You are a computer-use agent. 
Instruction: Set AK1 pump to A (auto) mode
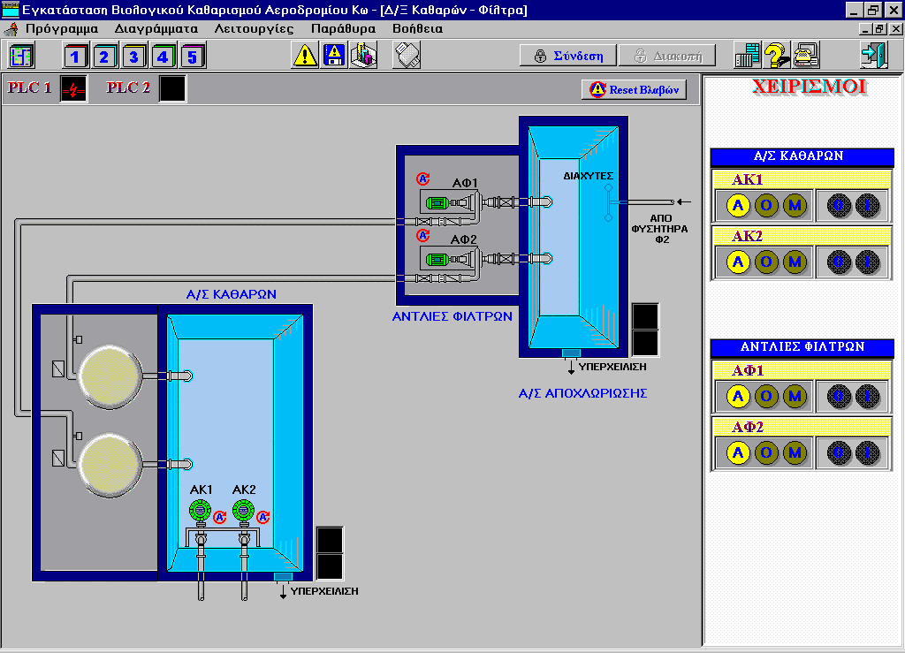[x=738, y=206]
